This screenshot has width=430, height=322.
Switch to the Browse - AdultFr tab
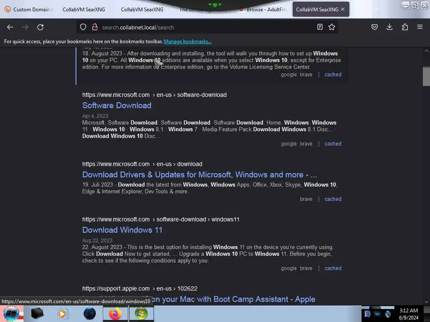pos(262,10)
